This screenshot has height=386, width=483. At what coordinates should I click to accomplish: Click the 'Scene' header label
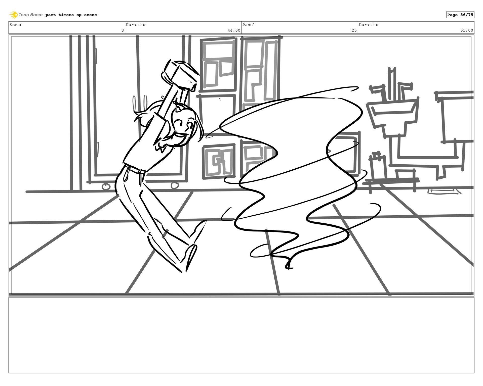[x=16, y=25]
